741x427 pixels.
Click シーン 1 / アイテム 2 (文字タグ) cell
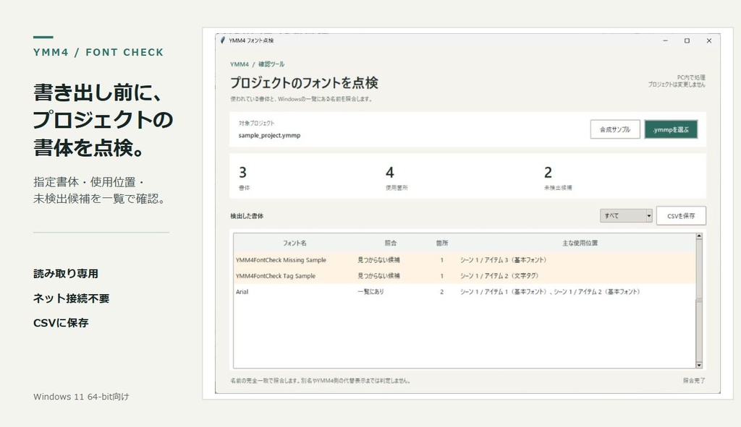[499, 276]
